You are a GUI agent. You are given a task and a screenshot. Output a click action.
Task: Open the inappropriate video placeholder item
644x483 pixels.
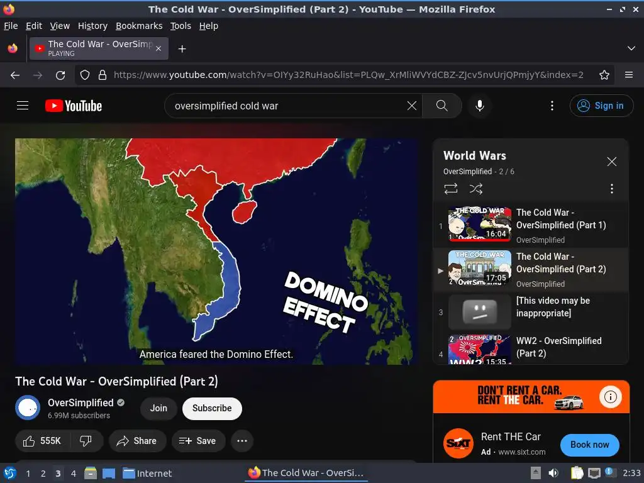coord(531,311)
